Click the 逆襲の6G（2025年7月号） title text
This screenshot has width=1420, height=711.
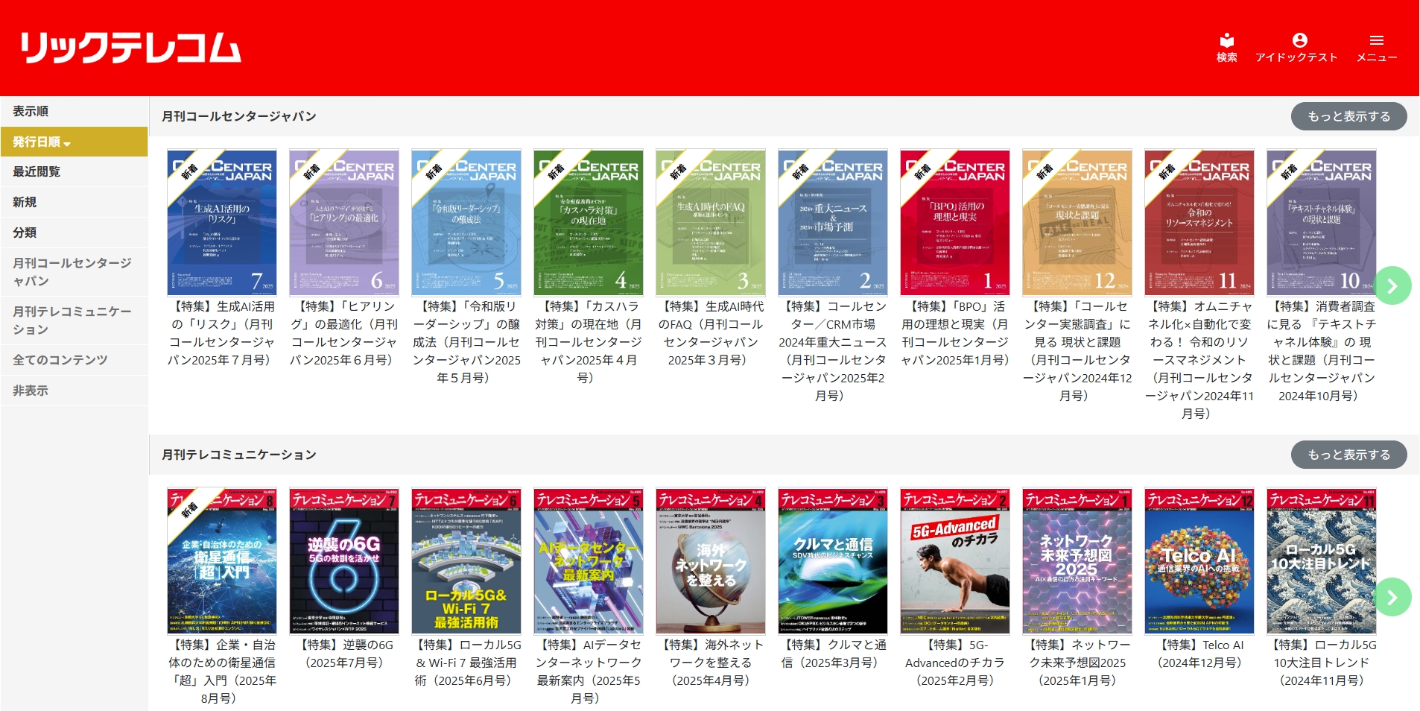(344, 654)
